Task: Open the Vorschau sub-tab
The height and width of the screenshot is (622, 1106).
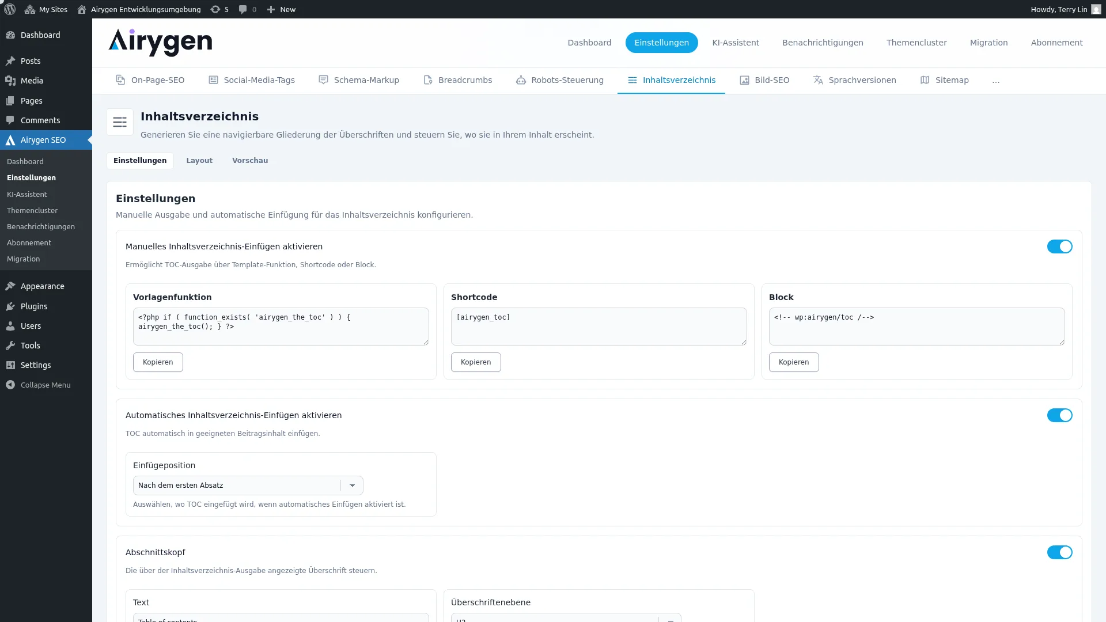Action: (x=250, y=161)
